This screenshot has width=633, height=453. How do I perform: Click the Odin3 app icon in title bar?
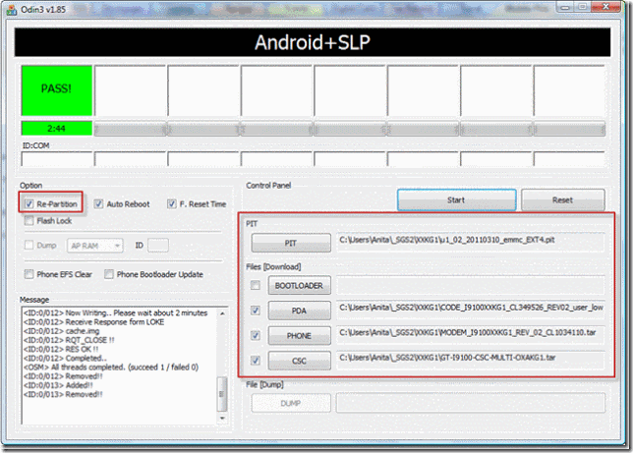[x=12, y=10]
